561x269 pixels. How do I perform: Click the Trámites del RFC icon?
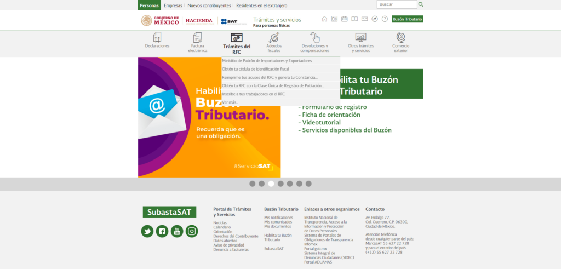pos(237,38)
